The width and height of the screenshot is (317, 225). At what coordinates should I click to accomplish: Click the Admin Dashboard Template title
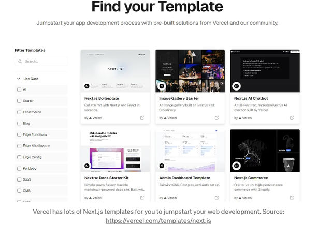click(185, 178)
